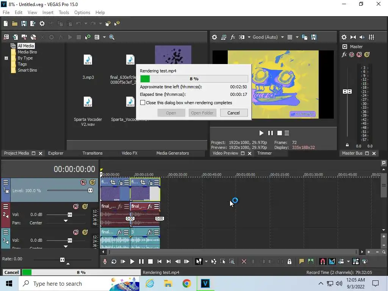Toggle Mute on the Master Bus
The image size is (388, 291).
(359, 55)
